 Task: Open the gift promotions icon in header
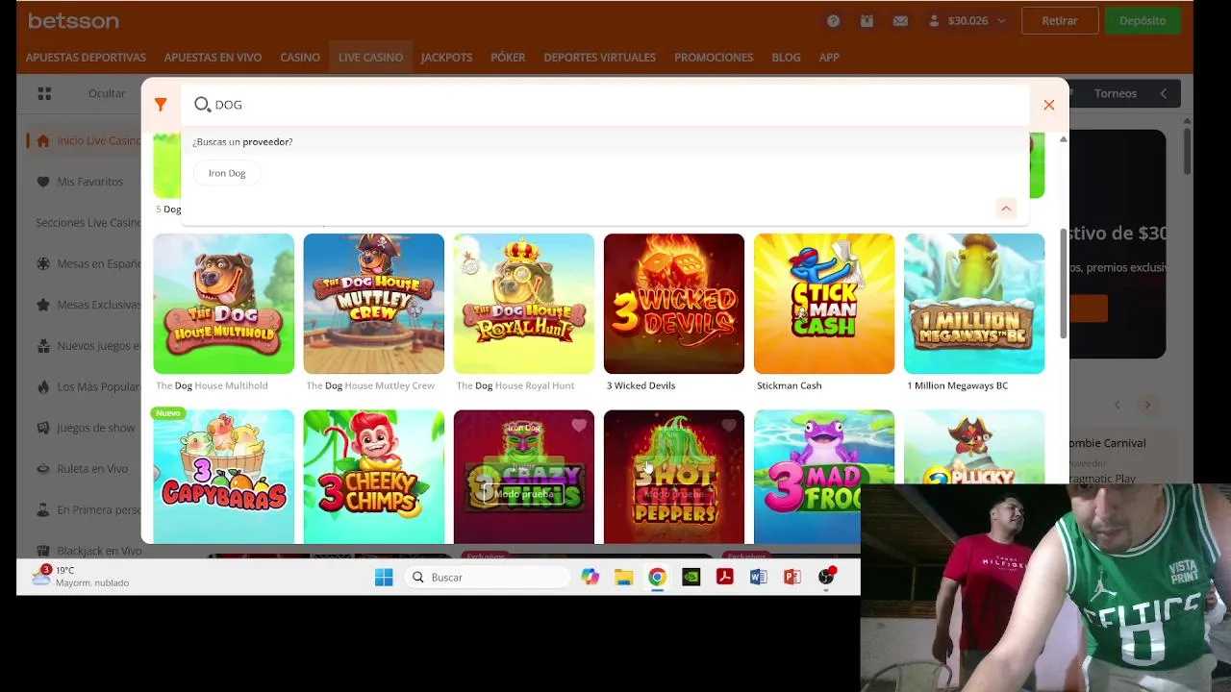tap(867, 21)
